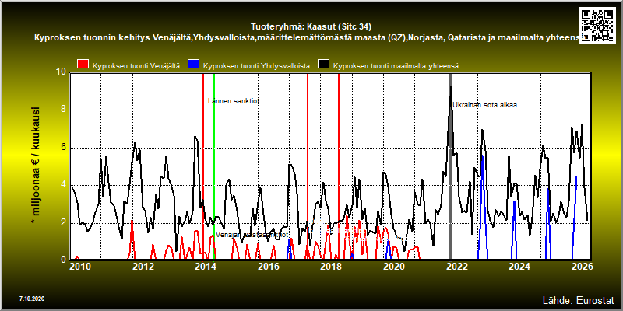Click the blue Yhdysvalloista legend swatch
This screenshot has height=311, width=623.
(194, 65)
